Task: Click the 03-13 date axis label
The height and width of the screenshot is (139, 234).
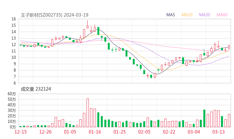Action: (219, 132)
